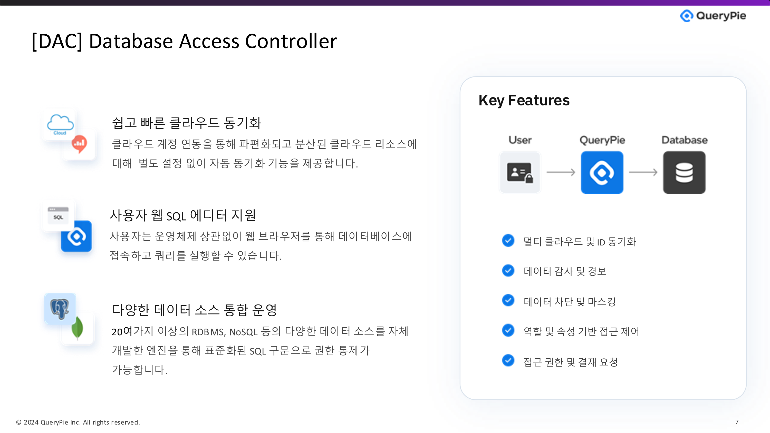Click the Cloud sync icon
This screenshot has width=770, height=433.
click(x=60, y=124)
